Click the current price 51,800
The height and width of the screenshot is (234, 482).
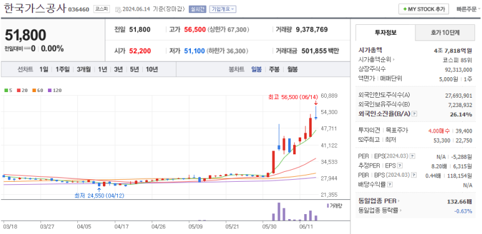[x=26, y=35]
